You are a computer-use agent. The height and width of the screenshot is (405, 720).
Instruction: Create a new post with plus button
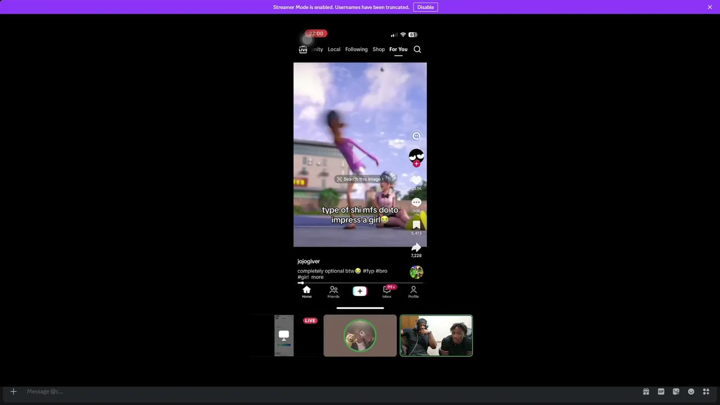pos(360,291)
